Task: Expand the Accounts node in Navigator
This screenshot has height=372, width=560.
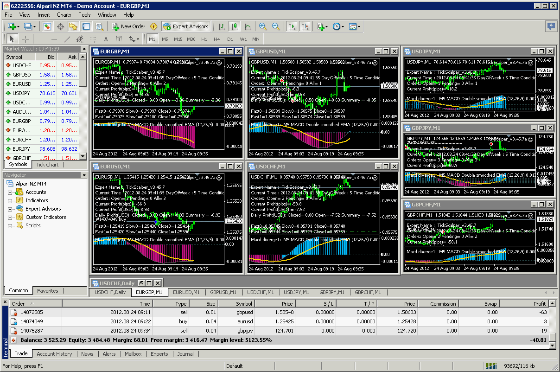Action: pyautogui.click(x=10, y=192)
